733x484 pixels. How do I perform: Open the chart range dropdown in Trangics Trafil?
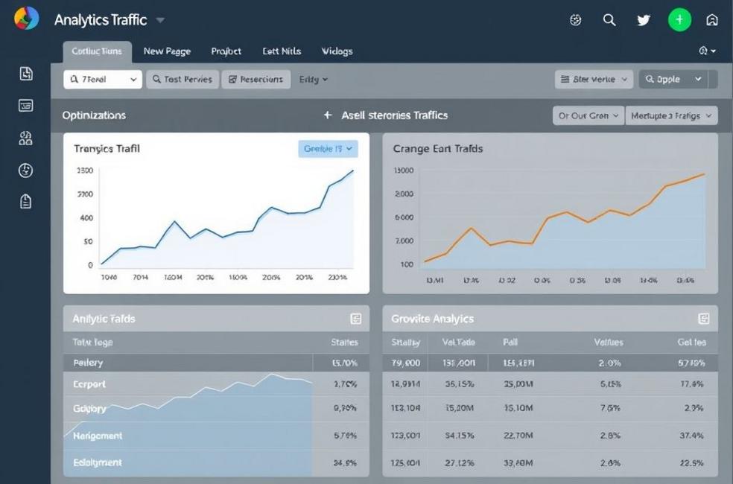click(328, 149)
